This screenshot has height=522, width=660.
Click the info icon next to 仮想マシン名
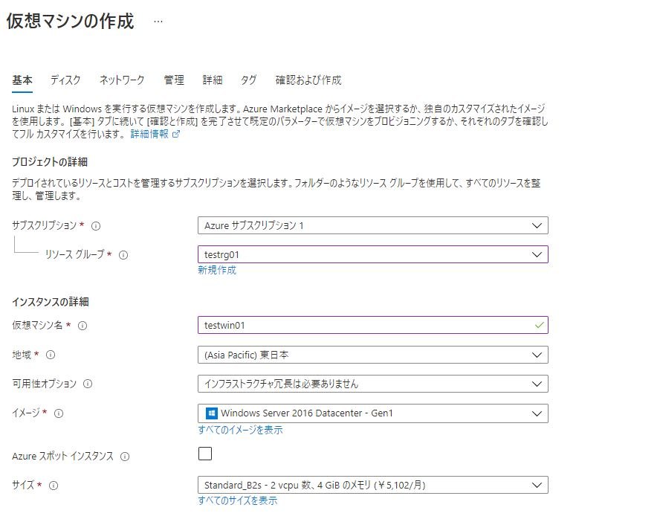82,326
